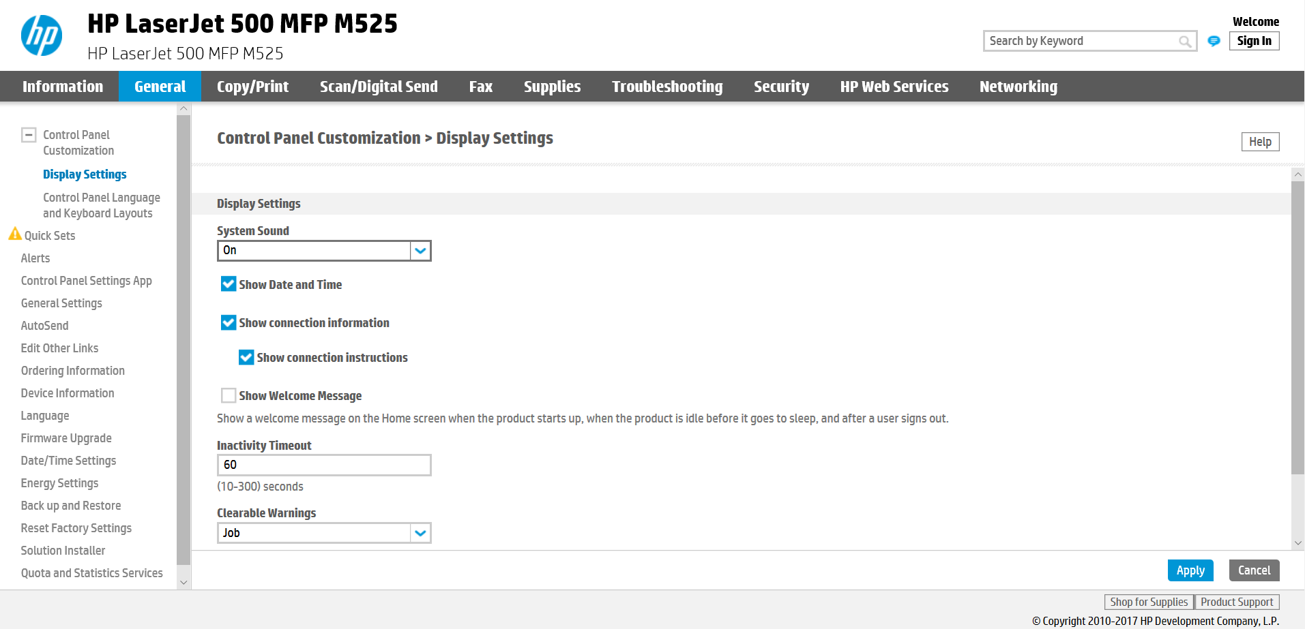
Task: Click the Sign In button
Action: pos(1254,41)
